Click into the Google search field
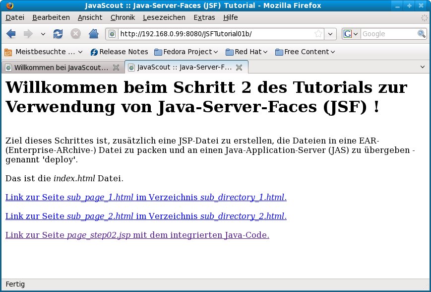431x292 pixels. (x=388, y=34)
